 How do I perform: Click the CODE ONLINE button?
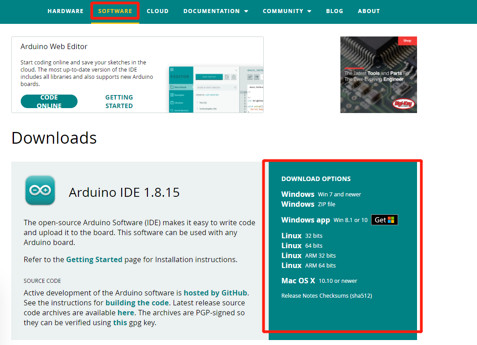[49, 101]
